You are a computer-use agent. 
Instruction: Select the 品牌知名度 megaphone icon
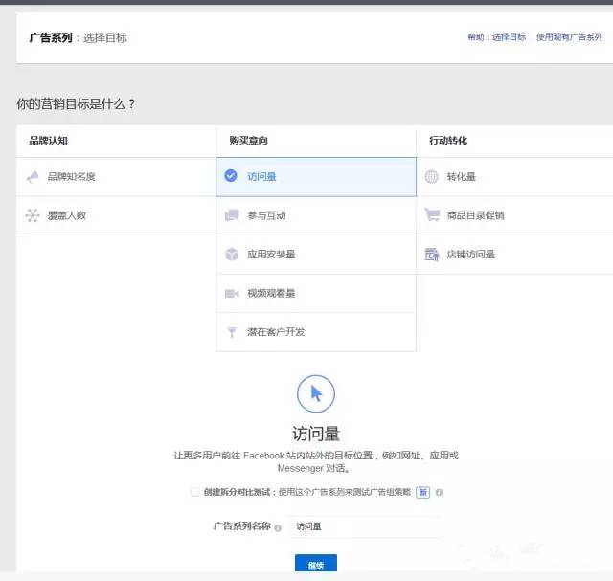(33, 177)
